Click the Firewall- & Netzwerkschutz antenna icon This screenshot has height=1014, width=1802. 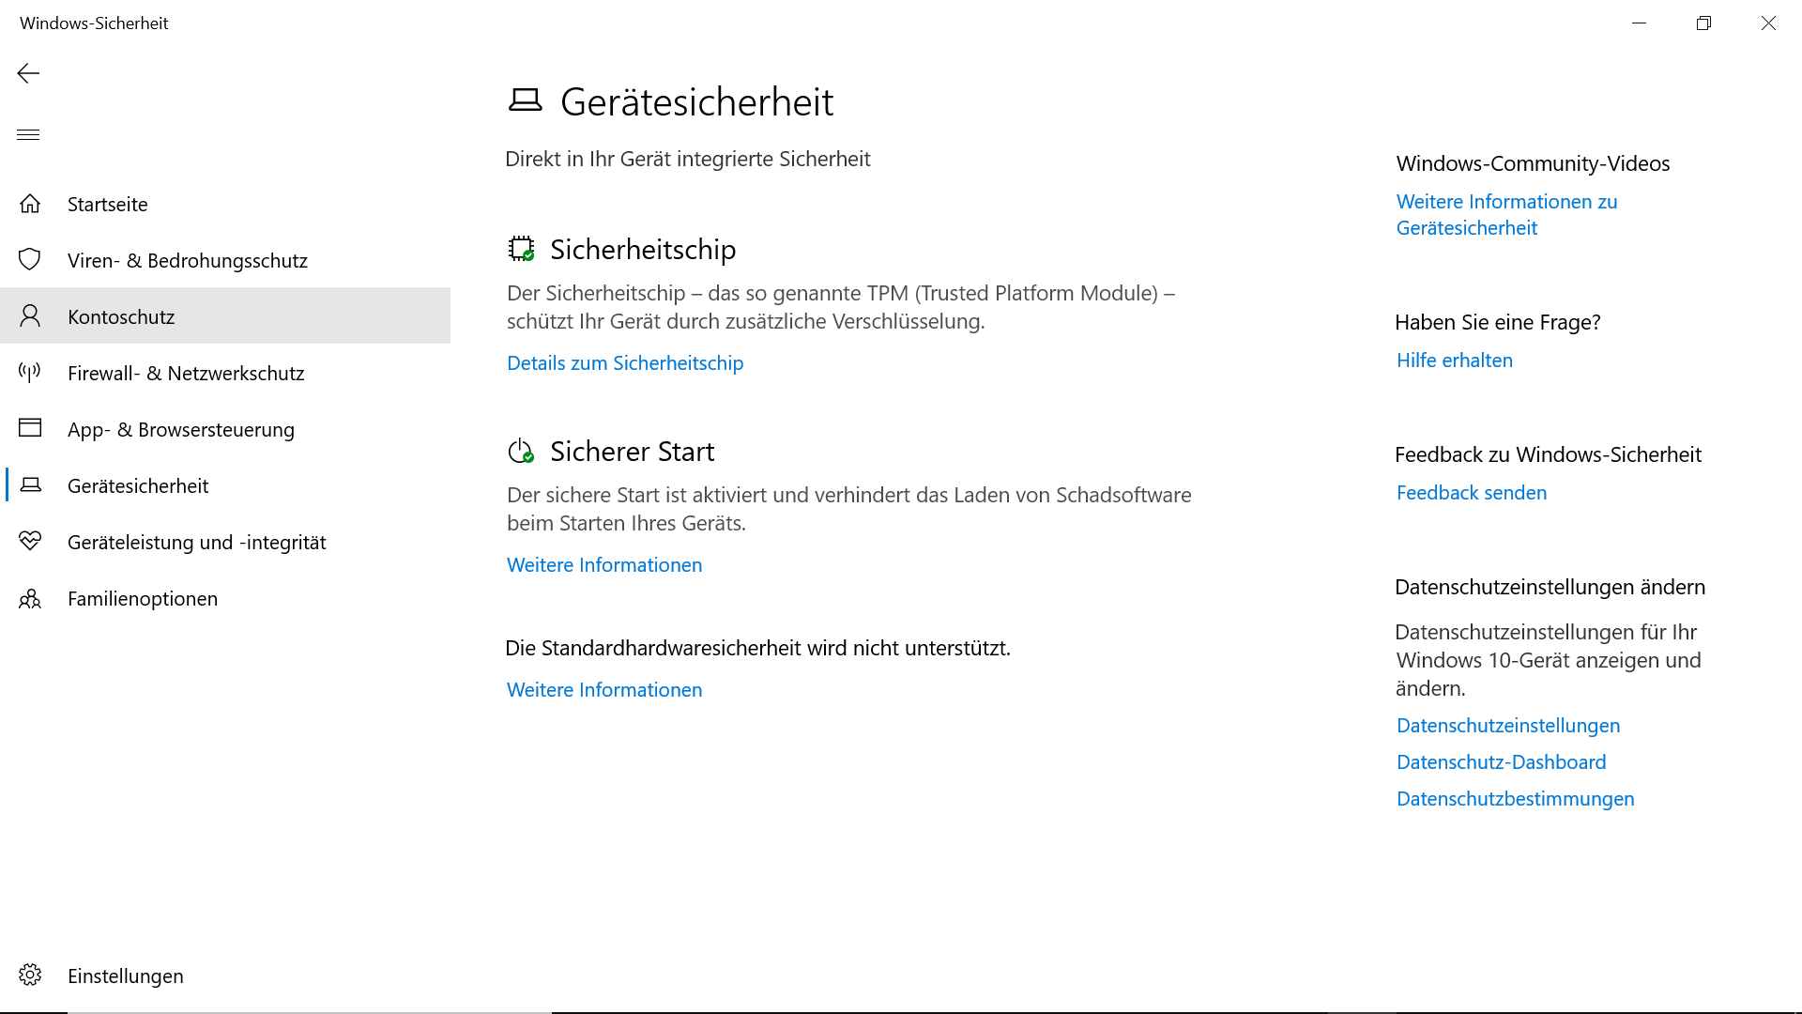[x=30, y=373]
